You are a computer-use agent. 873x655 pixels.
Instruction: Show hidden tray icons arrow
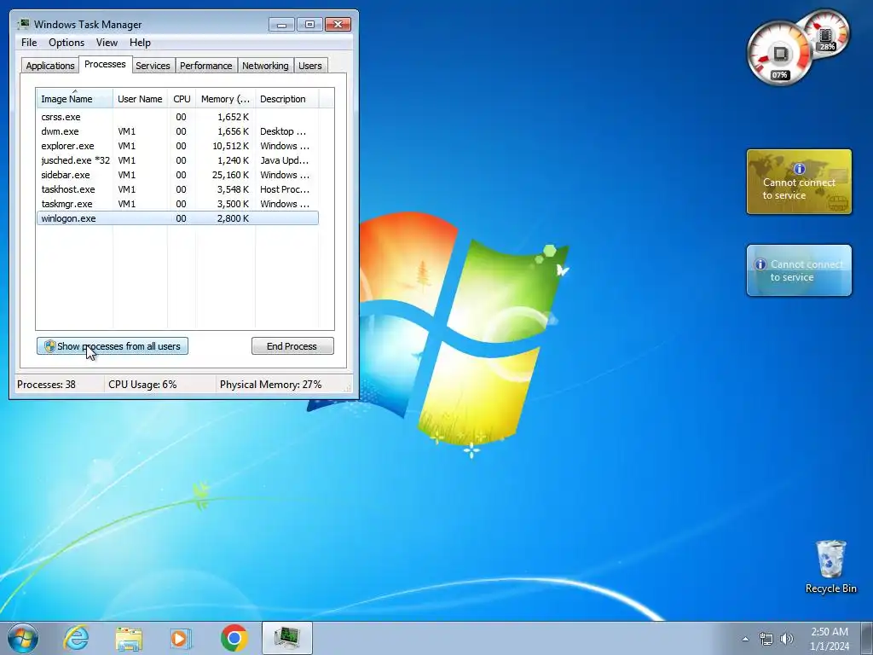(x=745, y=639)
